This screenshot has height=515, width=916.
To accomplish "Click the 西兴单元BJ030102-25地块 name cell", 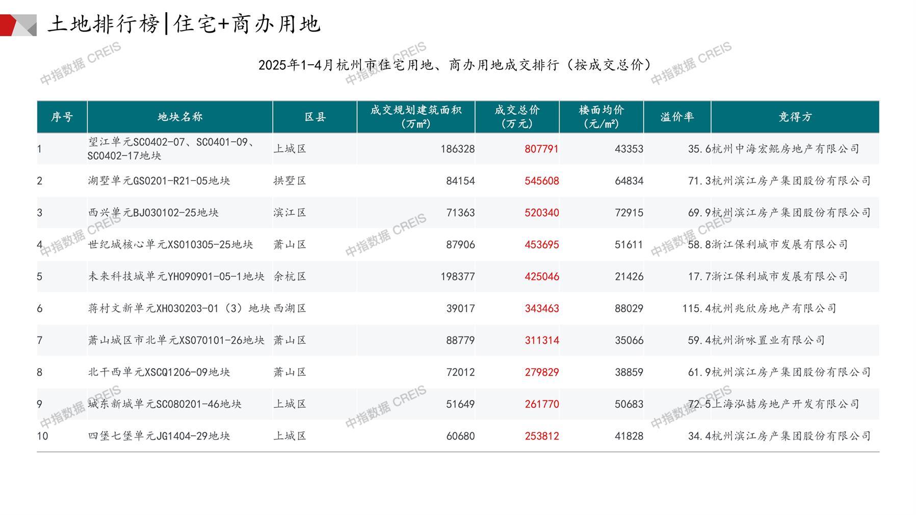I will pos(153,213).
